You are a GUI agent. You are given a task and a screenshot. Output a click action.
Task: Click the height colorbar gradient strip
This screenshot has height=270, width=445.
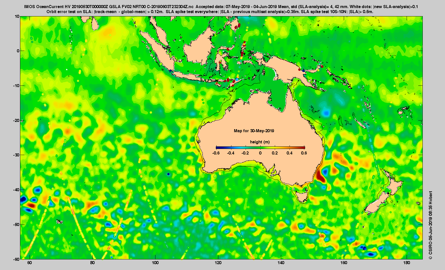pos(260,148)
